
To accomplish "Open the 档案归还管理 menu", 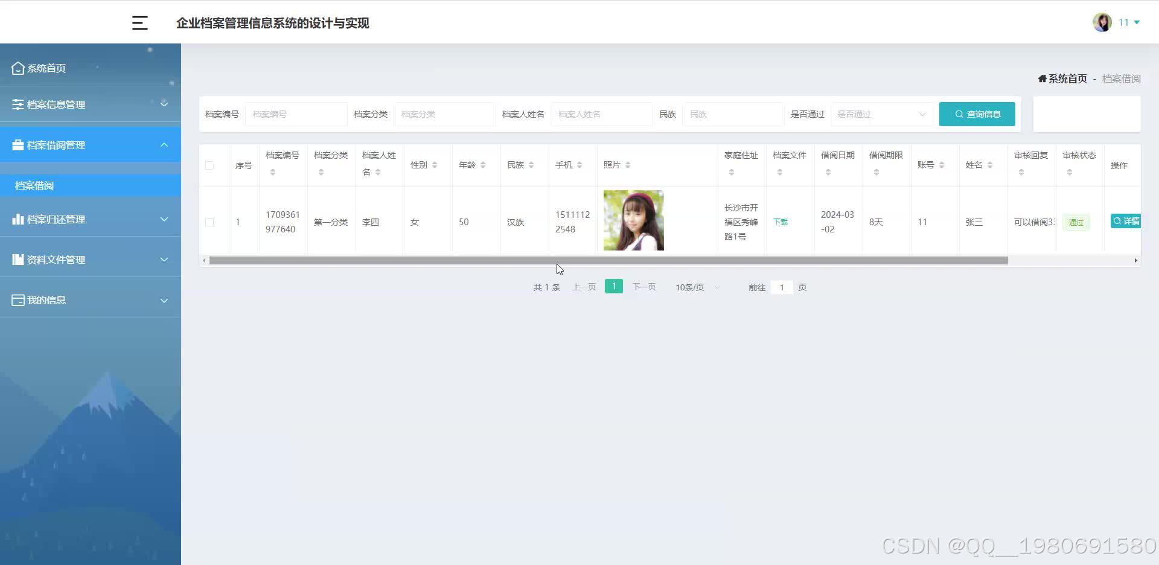I will [x=91, y=219].
